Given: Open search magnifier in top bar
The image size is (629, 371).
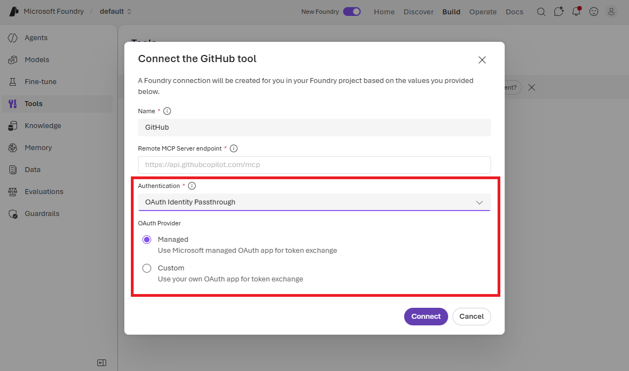Looking at the screenshot, I should click(541, 12).
